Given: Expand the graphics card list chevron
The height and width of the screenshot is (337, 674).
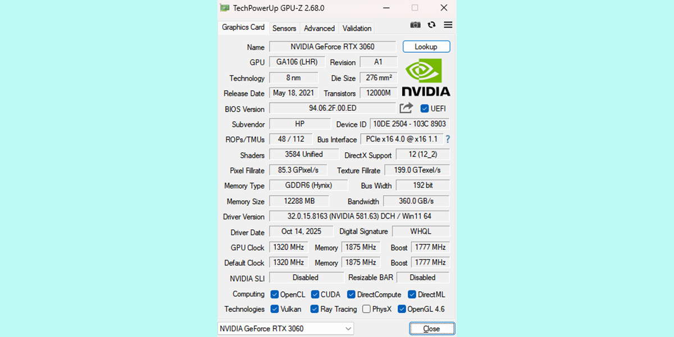Looking at the screenshot, I should pos(349,329).
